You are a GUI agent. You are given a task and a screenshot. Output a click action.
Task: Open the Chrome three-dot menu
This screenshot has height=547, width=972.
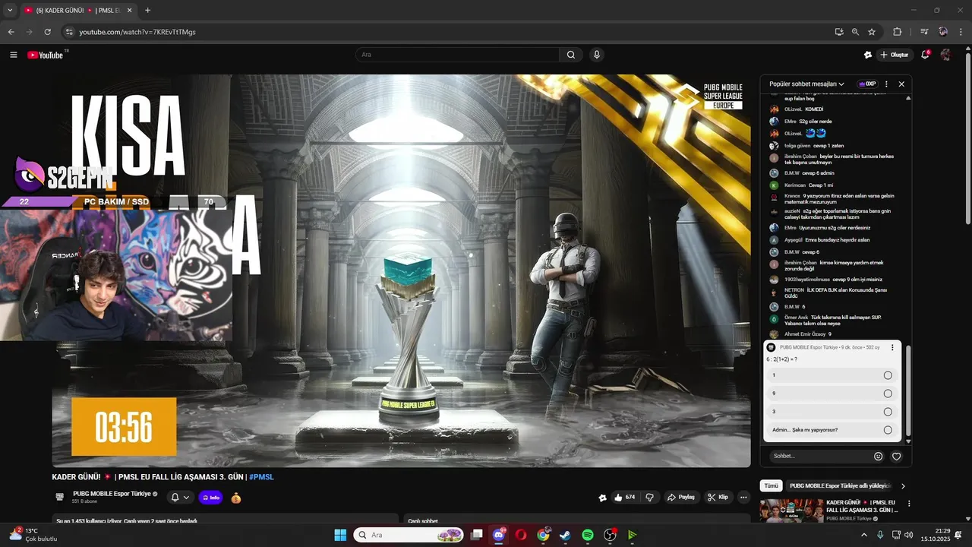tap(961, 32)
